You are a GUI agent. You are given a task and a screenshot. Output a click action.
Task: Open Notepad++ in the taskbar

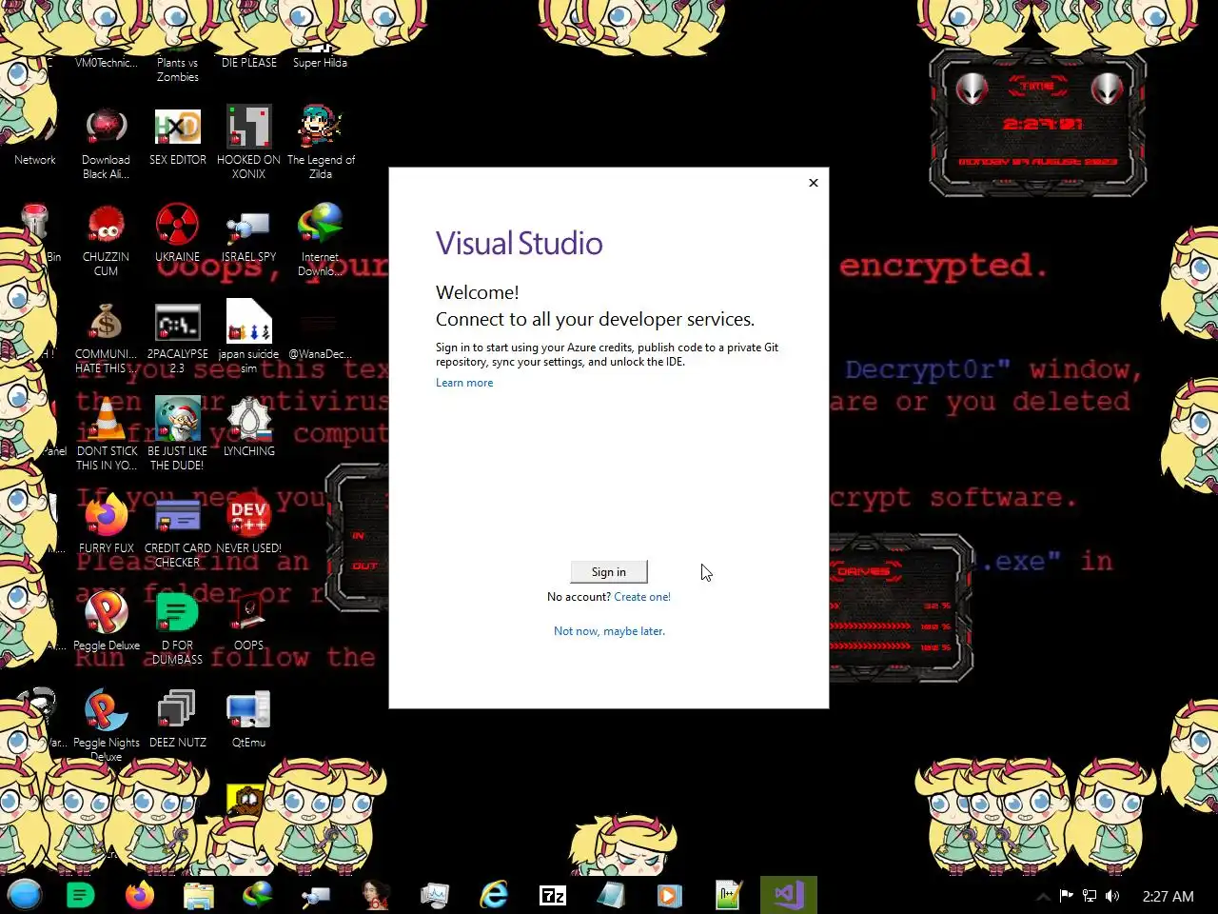[x=728, y=895]
